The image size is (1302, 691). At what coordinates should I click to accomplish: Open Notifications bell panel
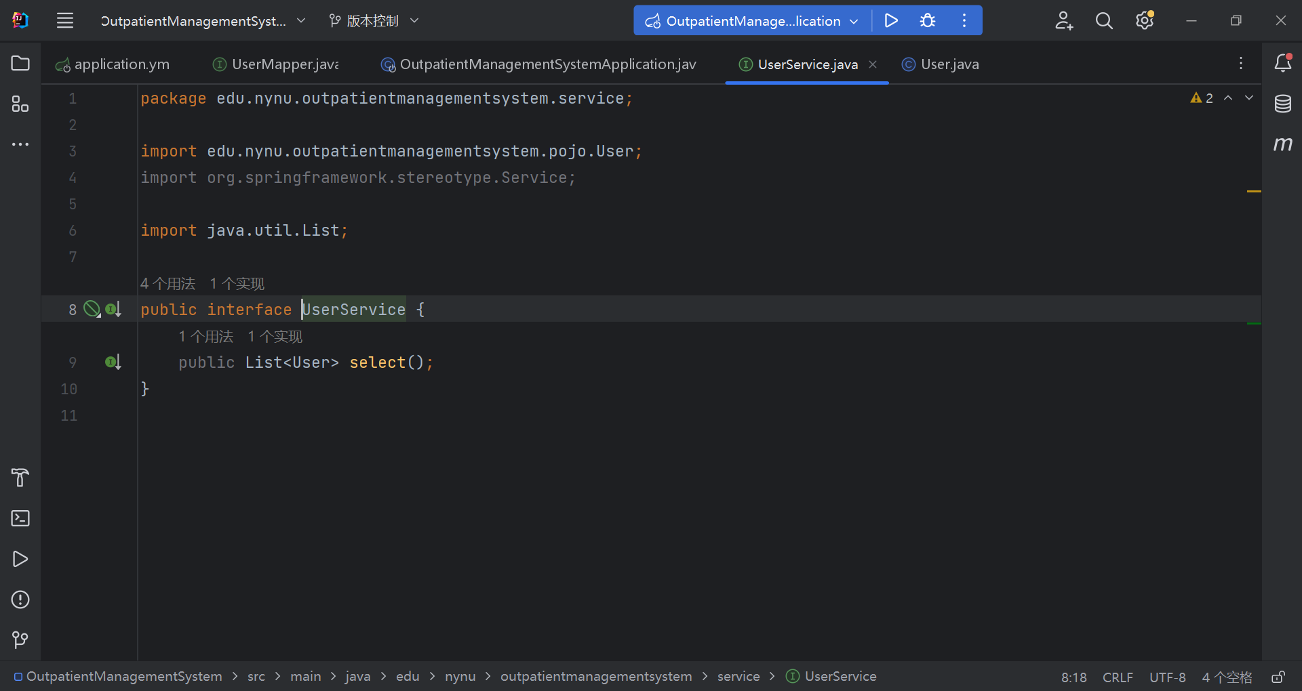pyautogui.click(x=1283, y=63)
